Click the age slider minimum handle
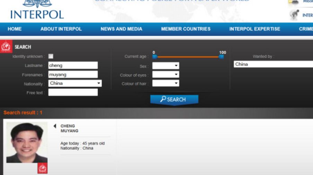Image resolution: width=313 pixels, height=175 pixels. [x=155, y=57]
